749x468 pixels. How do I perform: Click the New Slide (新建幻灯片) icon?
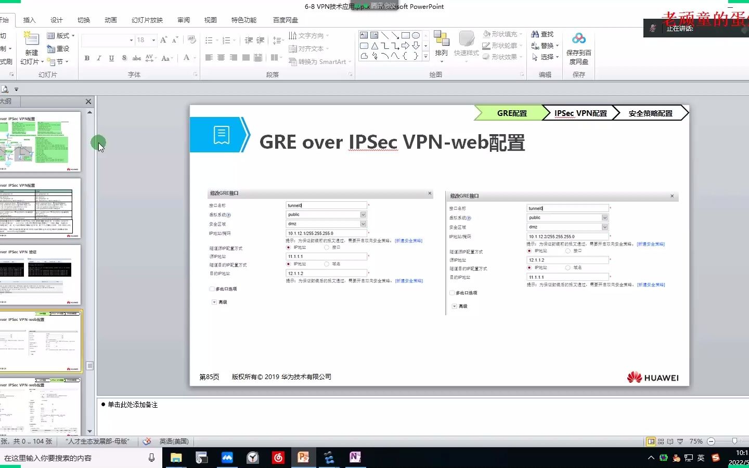[x=31, y=40]
